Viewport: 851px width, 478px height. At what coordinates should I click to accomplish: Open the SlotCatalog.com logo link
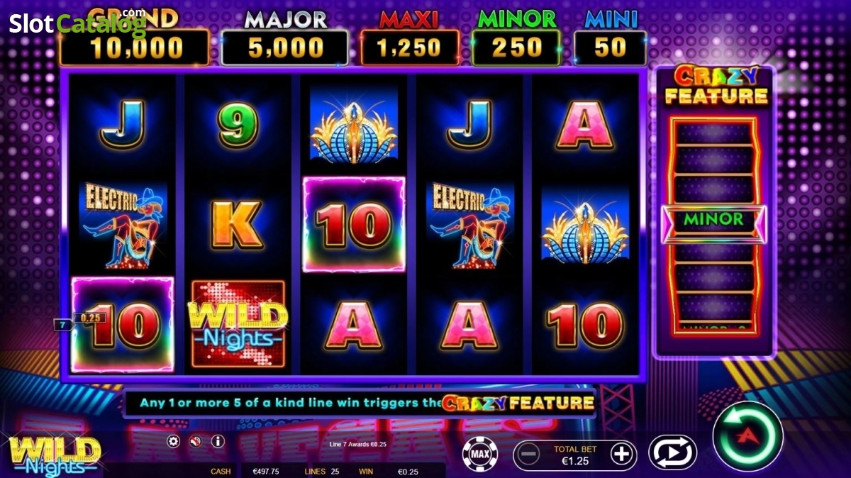[x=77, y=23]
